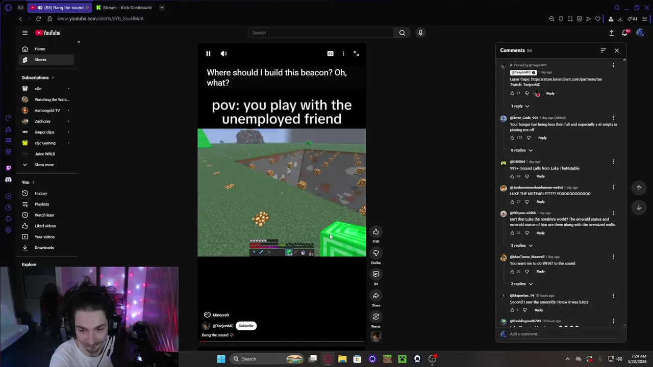Open Home in the sidebar
This screenshot has width=653, height=367.
(x=46, y=49)
